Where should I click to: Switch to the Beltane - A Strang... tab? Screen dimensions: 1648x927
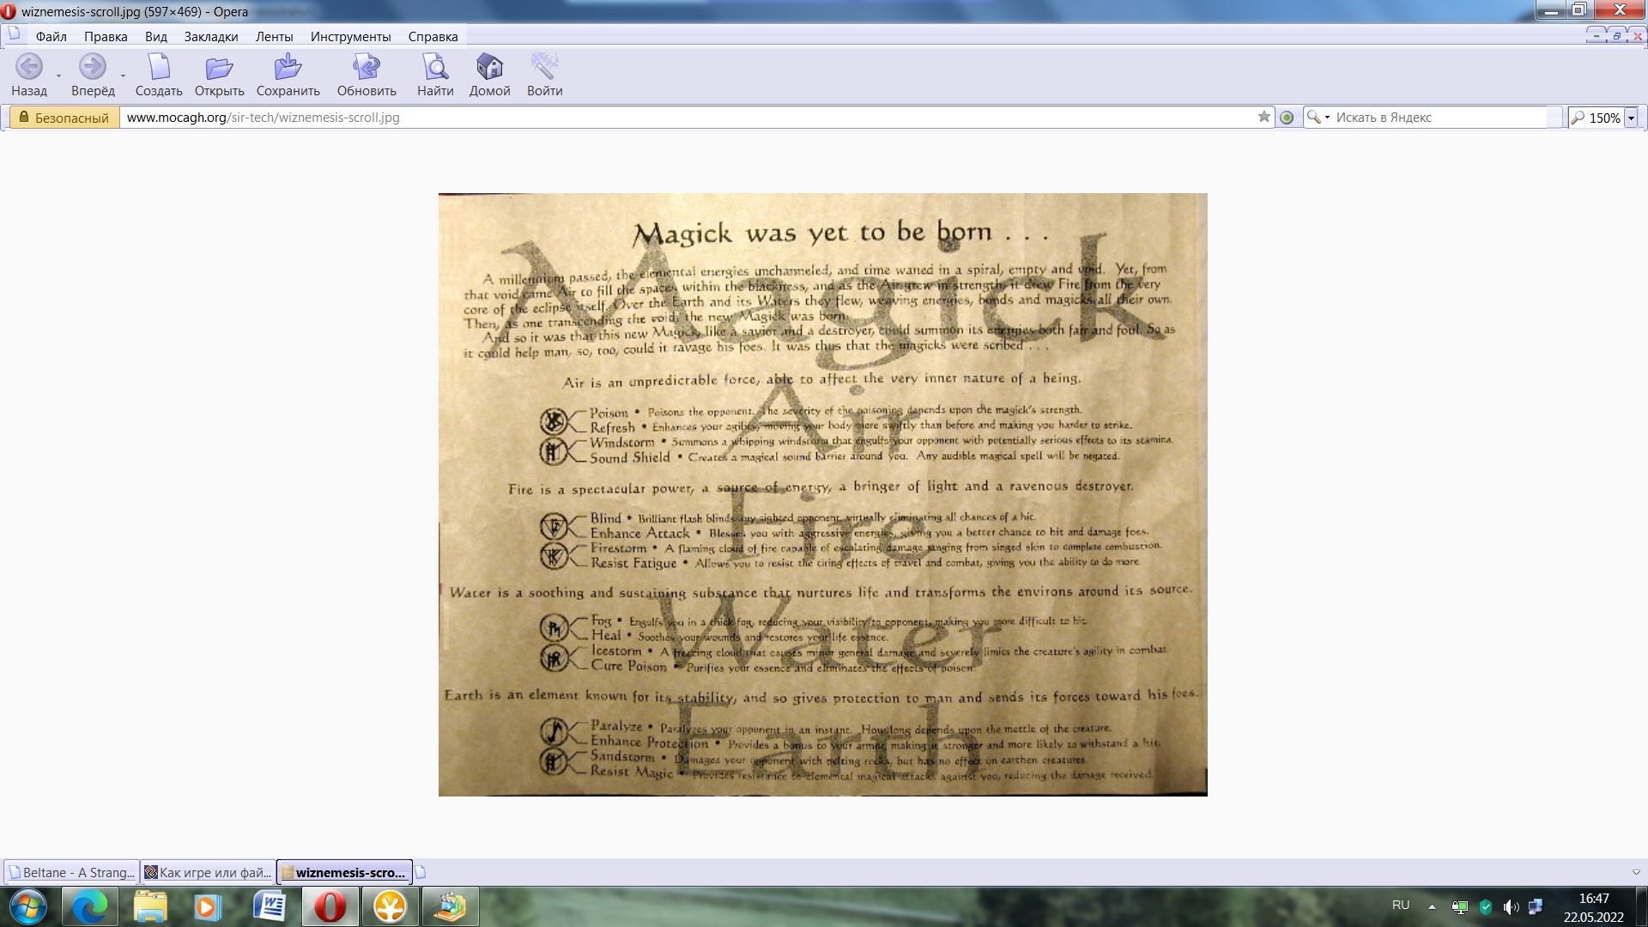[71, 872]
